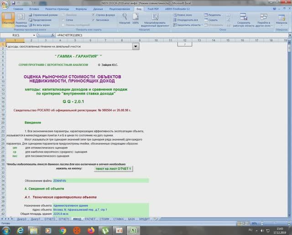Select the cell 'Административное здание'
This screenshot has width=292, height=235.
tap(101, 205)
